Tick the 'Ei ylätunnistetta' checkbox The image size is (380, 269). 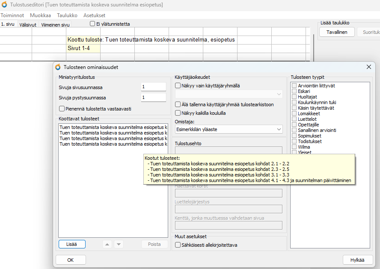[x=92, y=24]
